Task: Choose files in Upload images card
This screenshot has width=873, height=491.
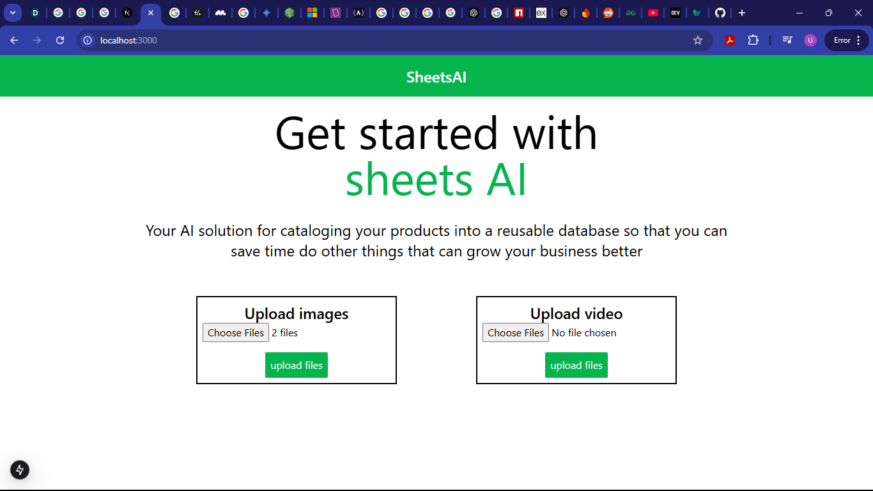Action: pos(236,332)
